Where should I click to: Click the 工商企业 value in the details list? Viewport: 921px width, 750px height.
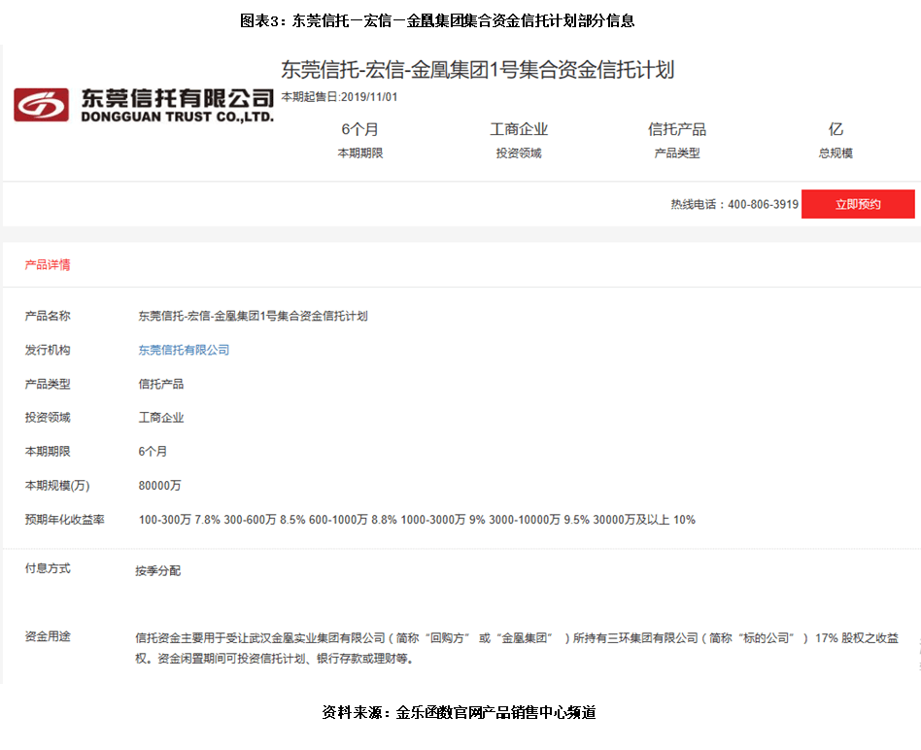pos(161,418)
